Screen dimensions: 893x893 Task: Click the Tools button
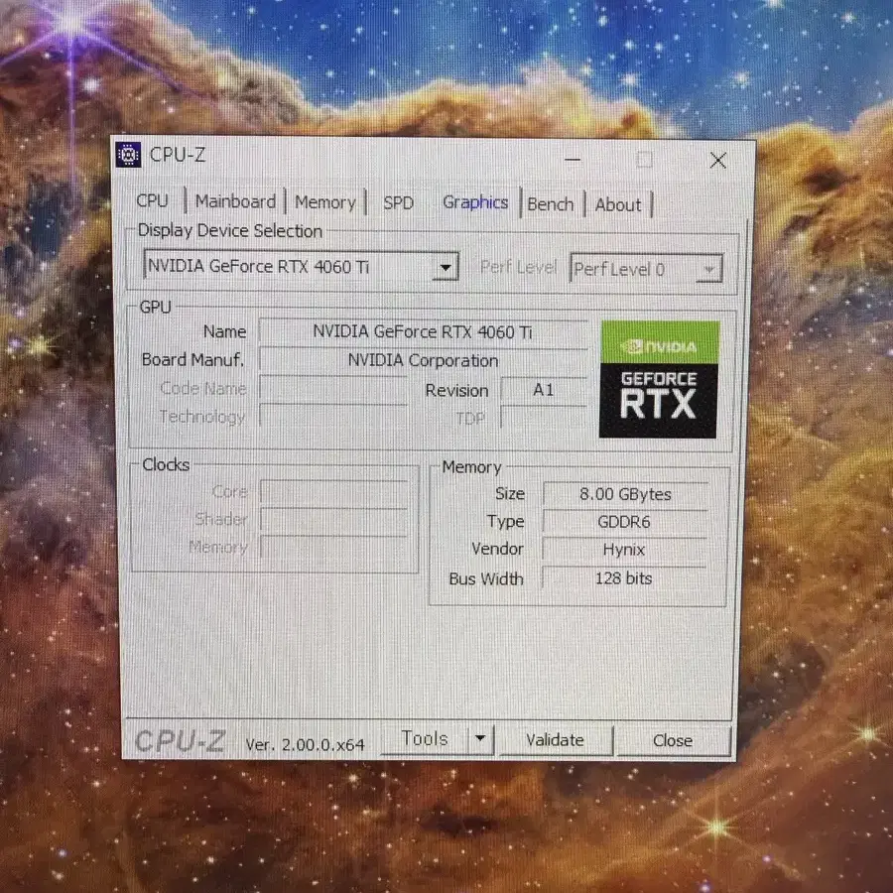[425, 738]
